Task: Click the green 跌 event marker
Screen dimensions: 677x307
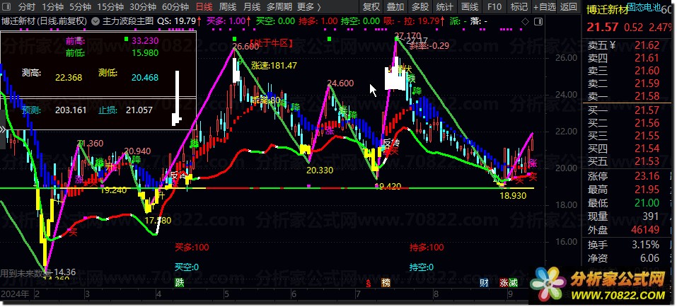Action: 179,283
